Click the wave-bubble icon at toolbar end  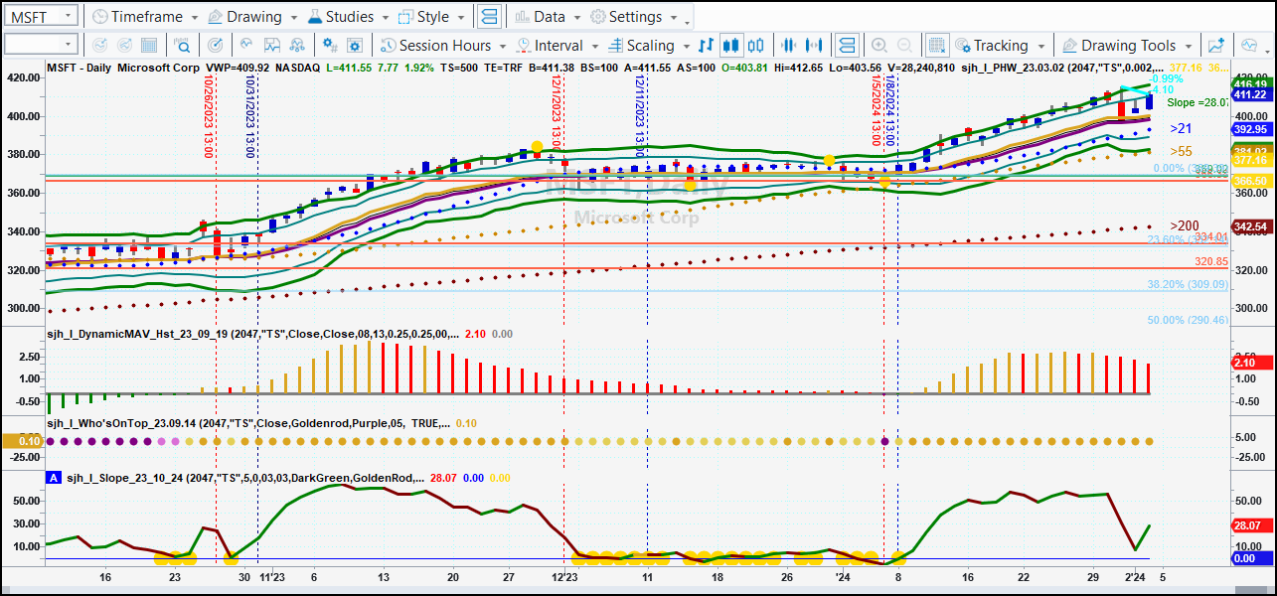point(1249,46)
